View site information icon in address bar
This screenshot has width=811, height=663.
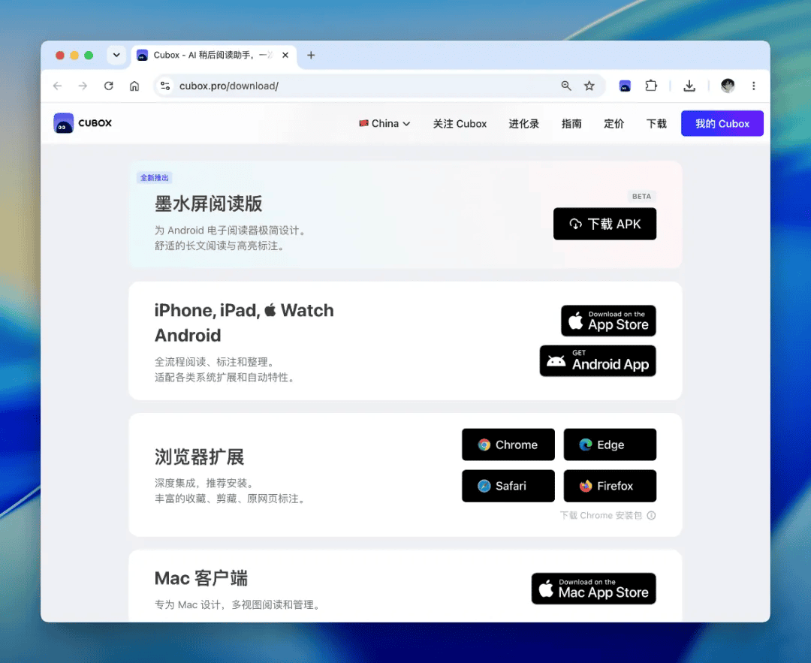pyautogui.click(x=165, y=86)
